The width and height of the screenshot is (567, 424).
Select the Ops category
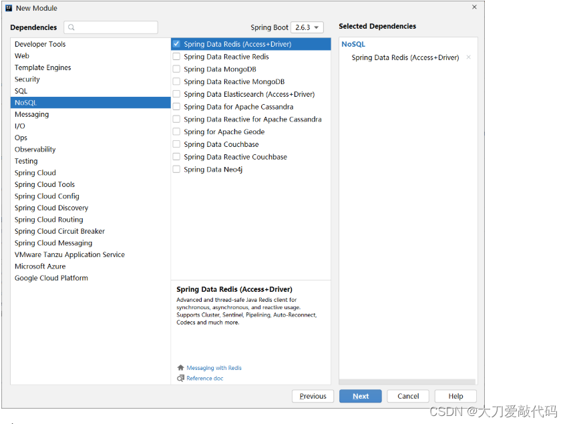point(90,138)
